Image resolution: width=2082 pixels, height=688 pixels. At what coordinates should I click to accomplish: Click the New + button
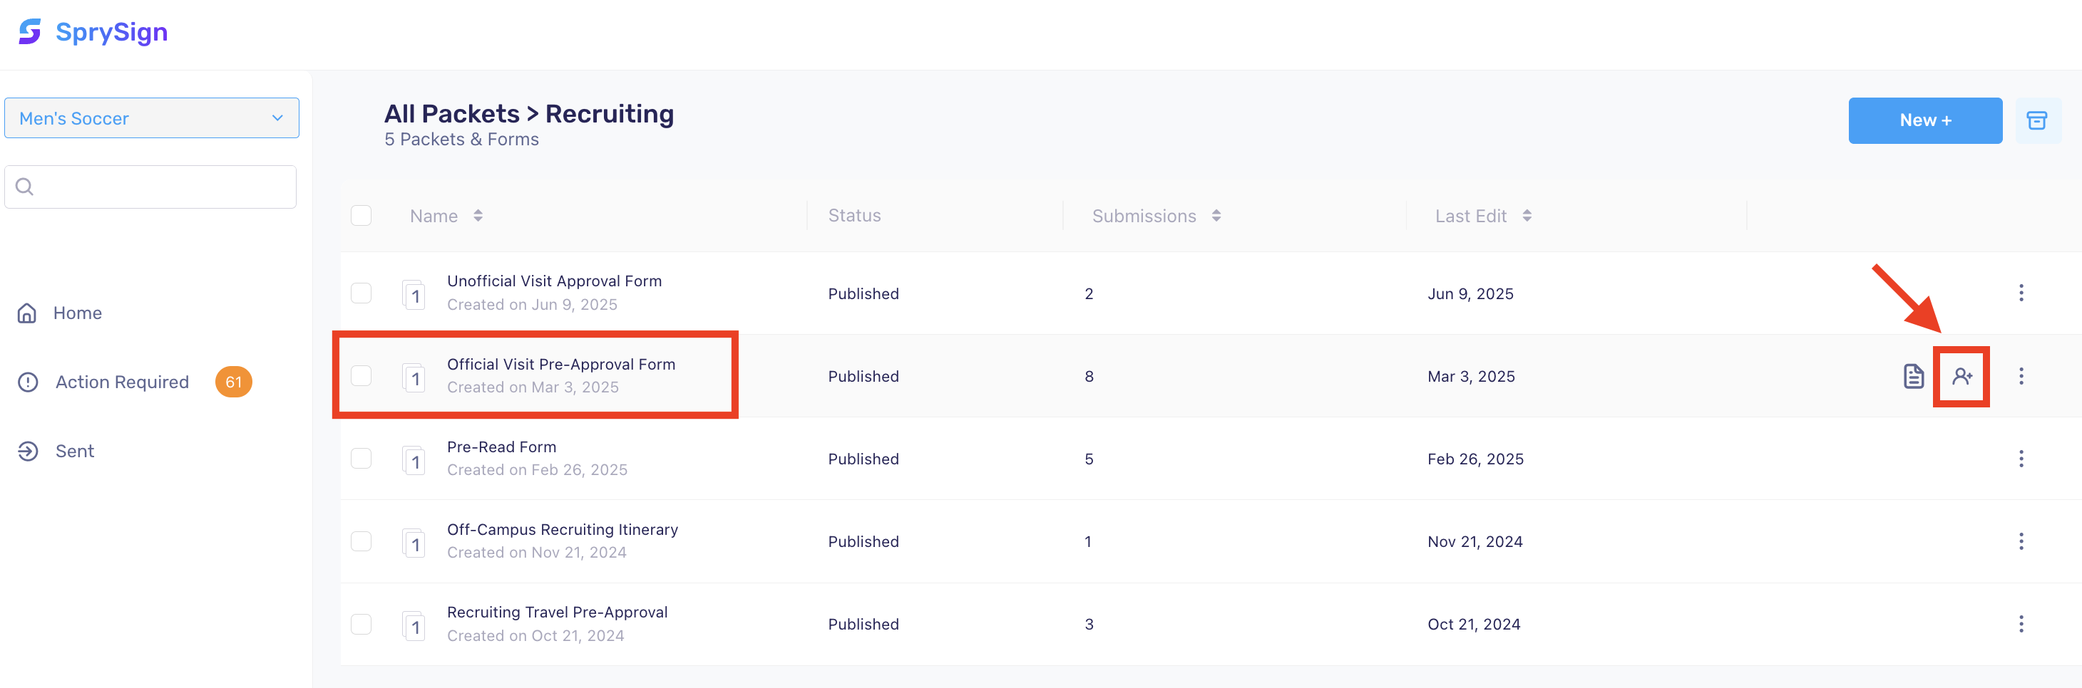[1925, 120]
